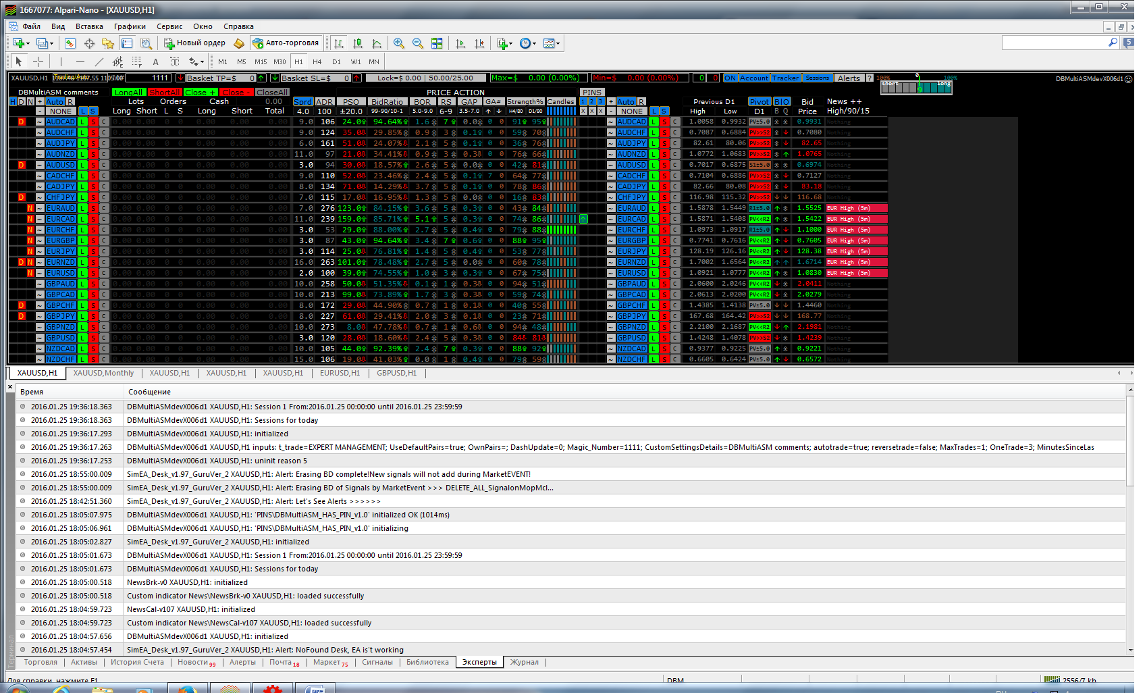Click the short/long sentiment gauge

click(915, 86)
